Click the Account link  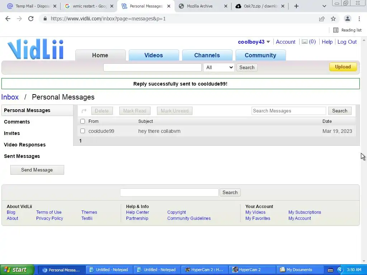286,42
